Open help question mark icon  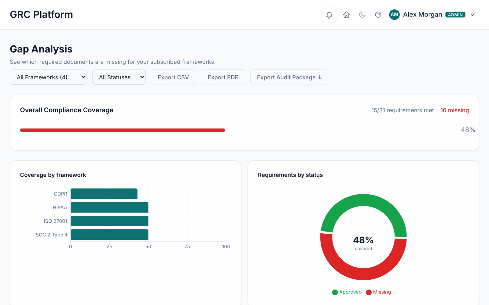(378, 15)
